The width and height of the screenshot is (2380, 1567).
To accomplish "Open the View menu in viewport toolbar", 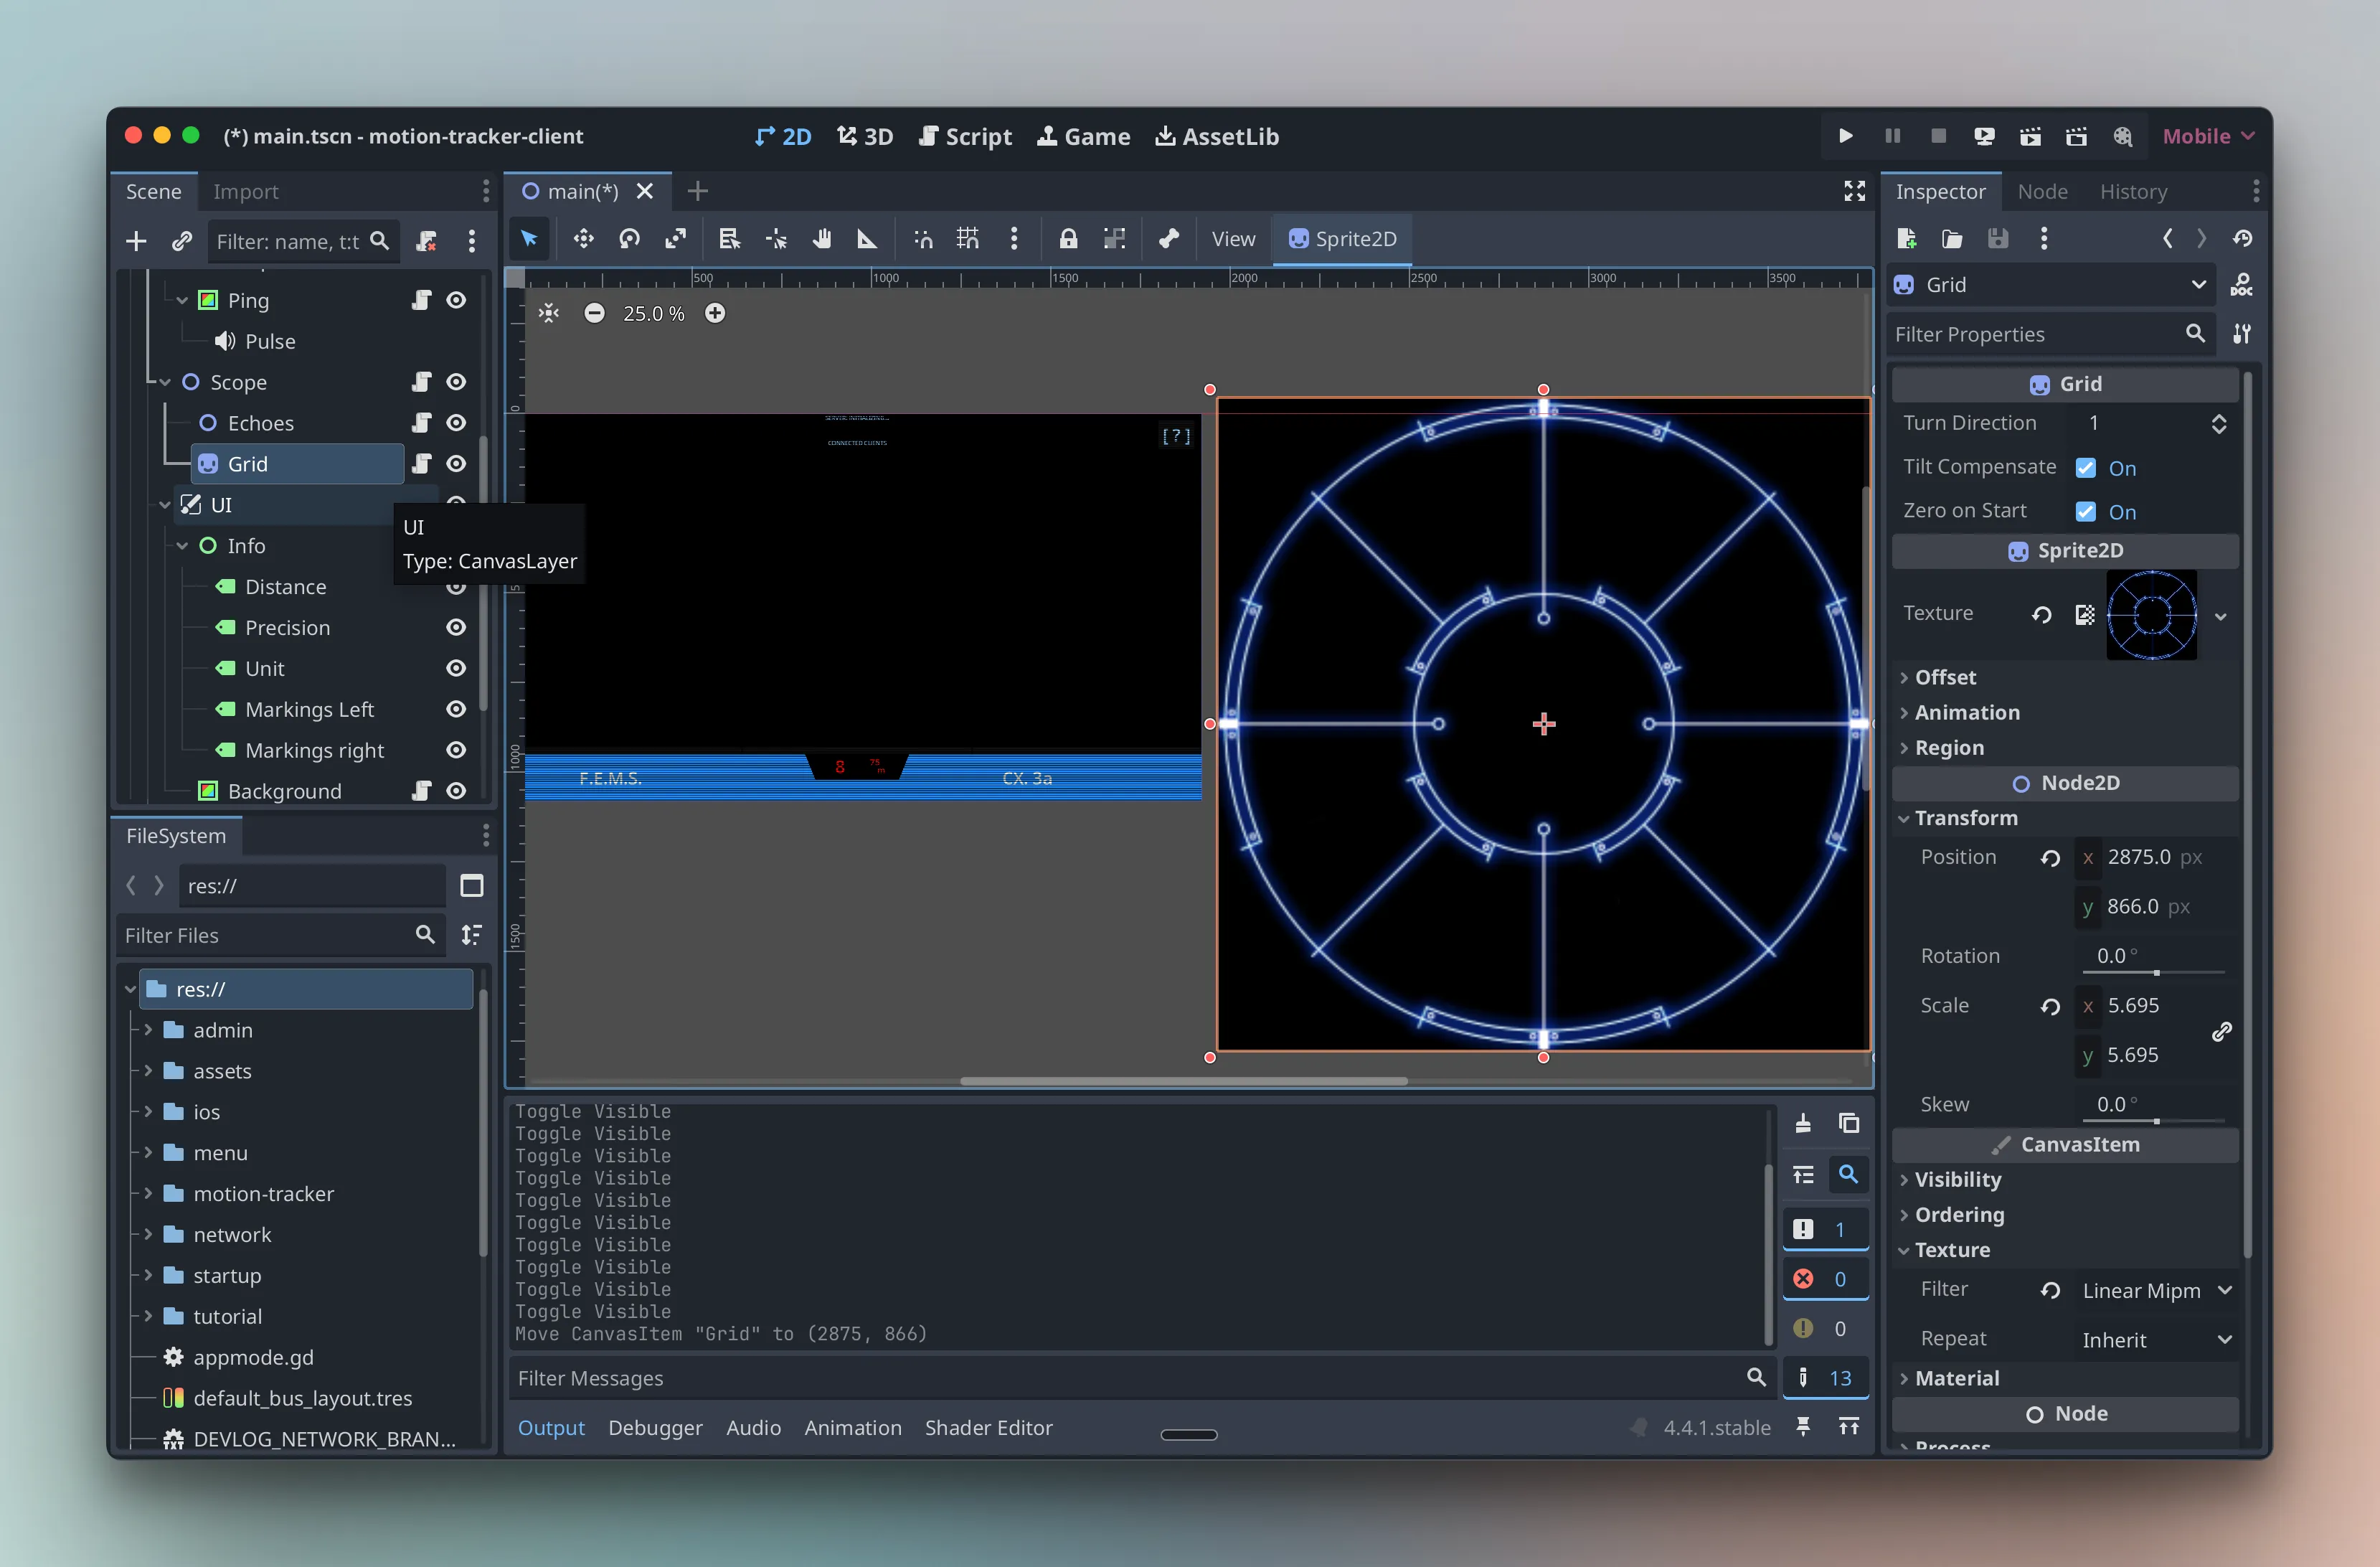I will pyautogui.click(x=1233, y=238).
